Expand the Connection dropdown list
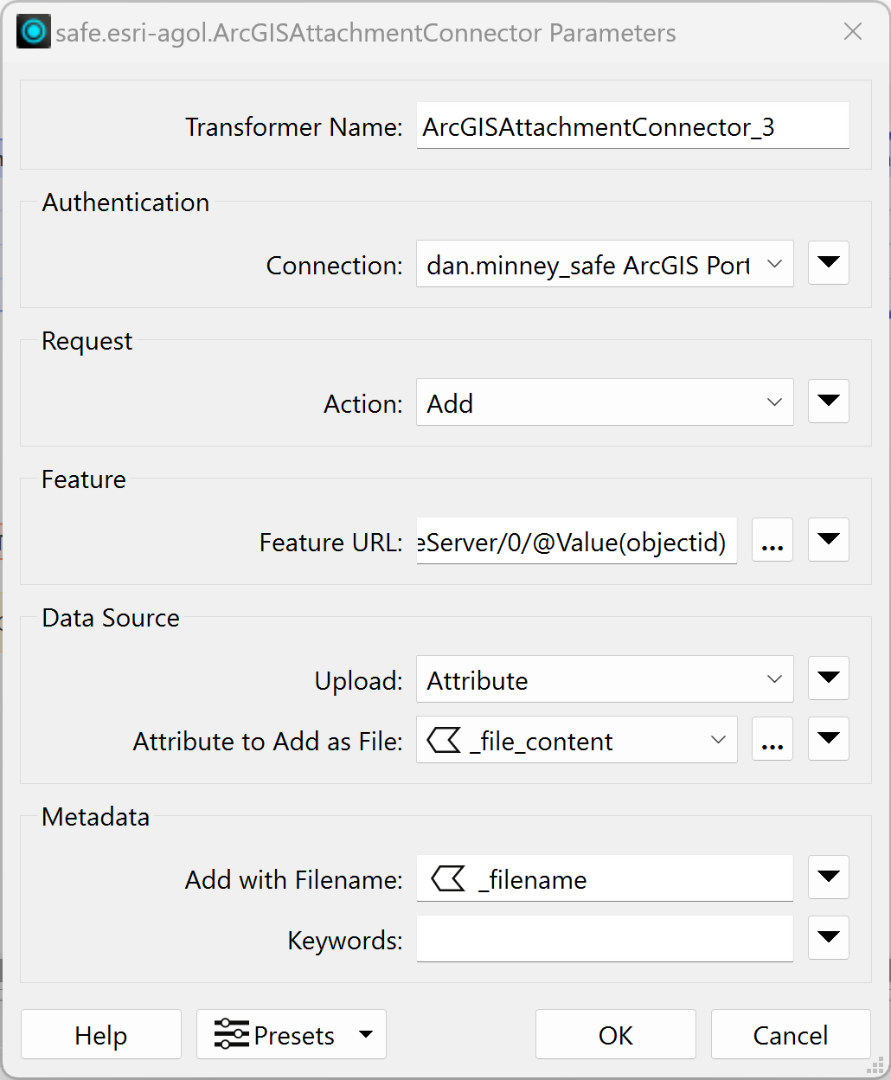Image resolution: width=891 pixels, height=1080 pixels. tap(605, 264)
